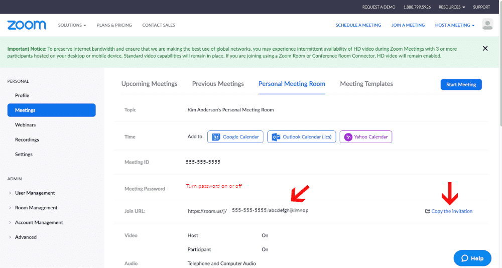The width and height of the screenshot is (502, 268).
Task: Expand Host a Meeting dropdown
Action: 455,25
